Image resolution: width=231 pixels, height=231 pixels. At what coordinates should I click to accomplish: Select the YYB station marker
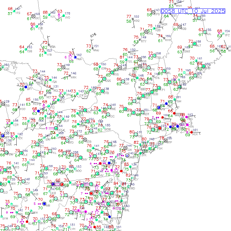click(46, 53)
